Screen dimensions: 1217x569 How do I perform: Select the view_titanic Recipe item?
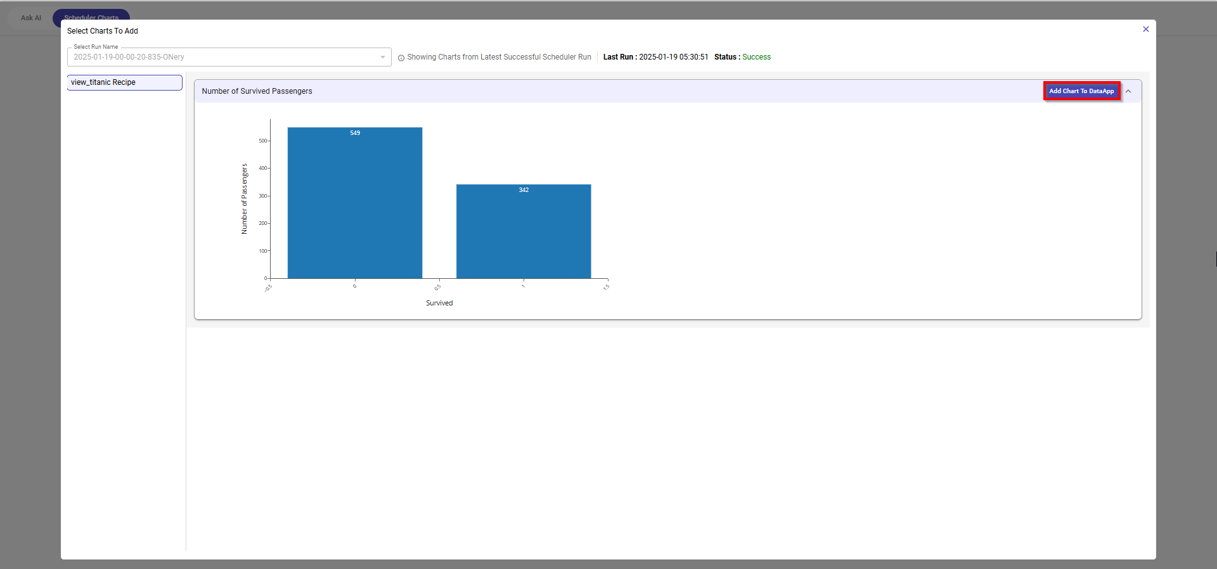pos(125,82)
